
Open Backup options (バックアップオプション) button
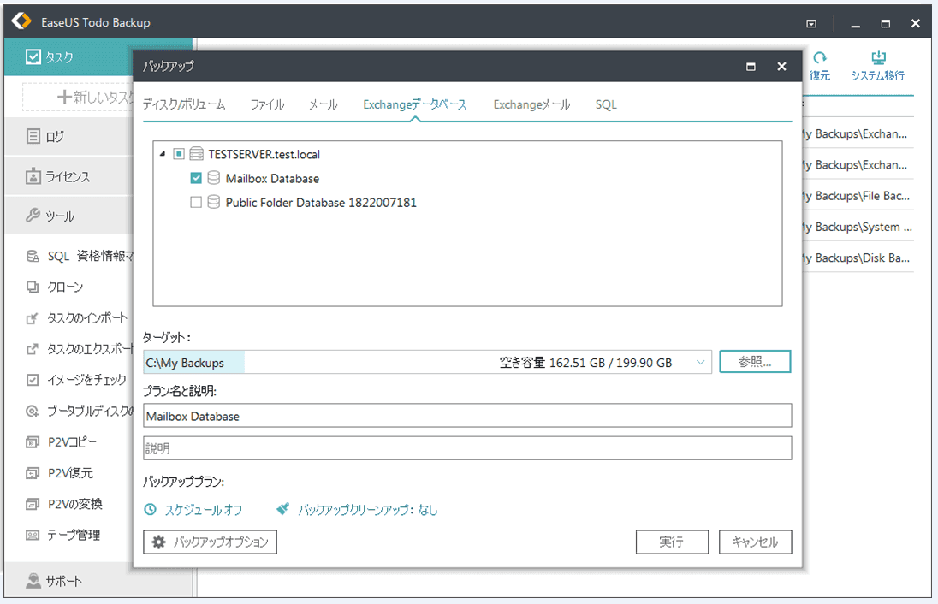pyautogui.click(x=210, y=542)
